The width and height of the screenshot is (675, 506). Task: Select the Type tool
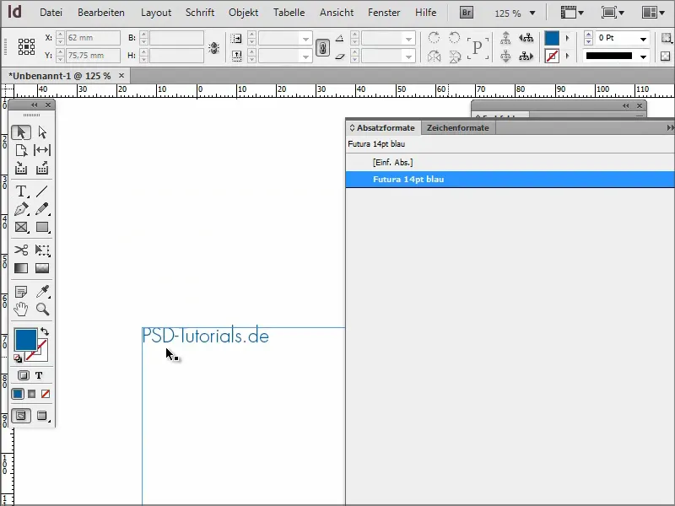point(20,191)
